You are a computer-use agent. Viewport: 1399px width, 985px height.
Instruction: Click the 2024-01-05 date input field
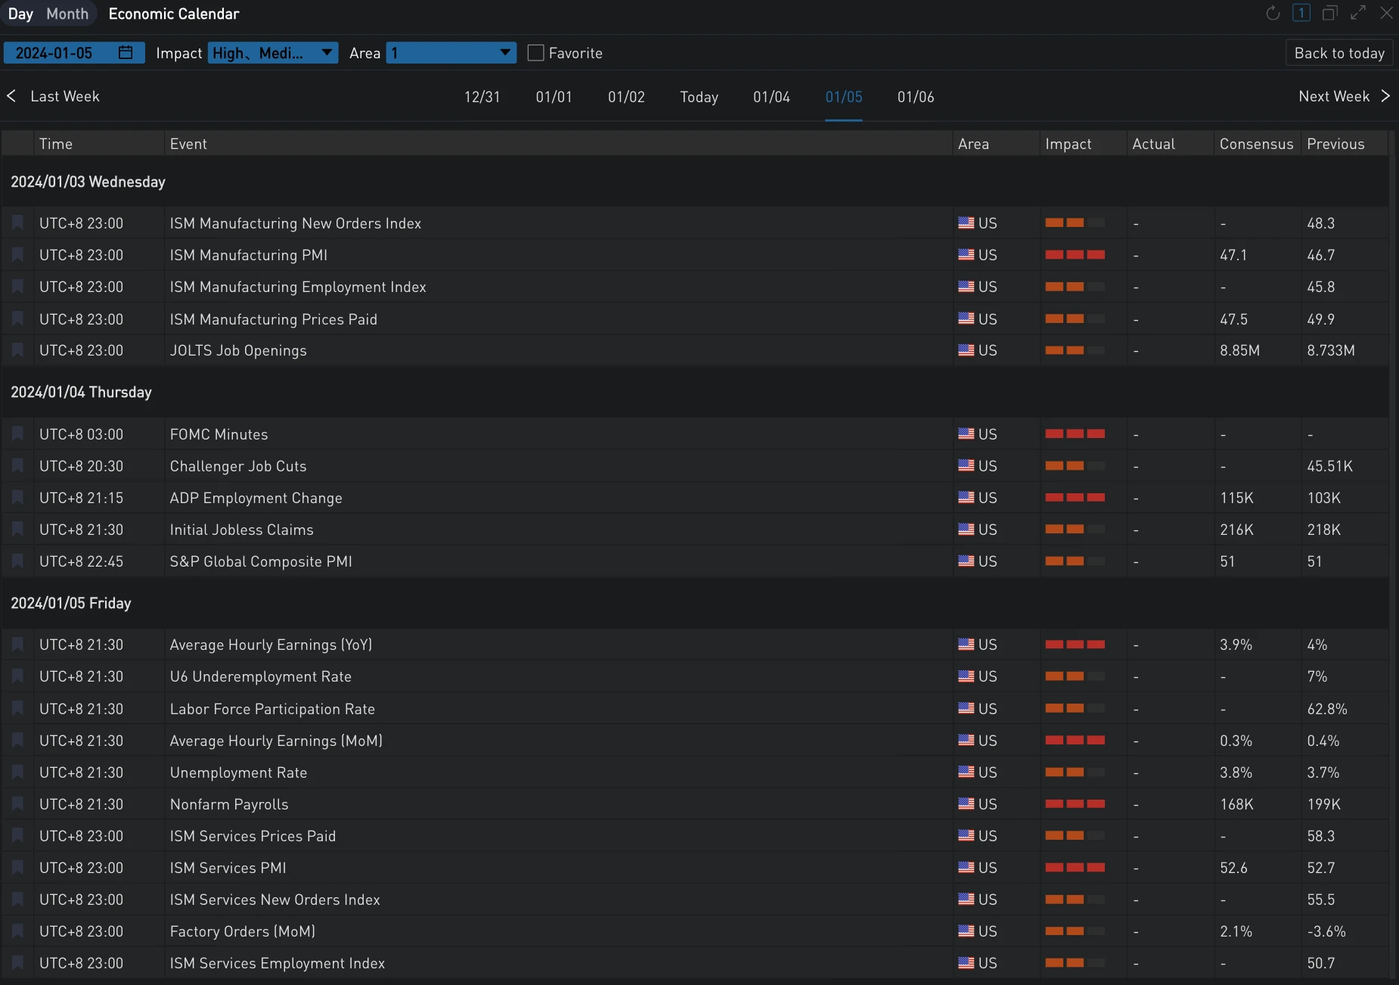point(54,53)
